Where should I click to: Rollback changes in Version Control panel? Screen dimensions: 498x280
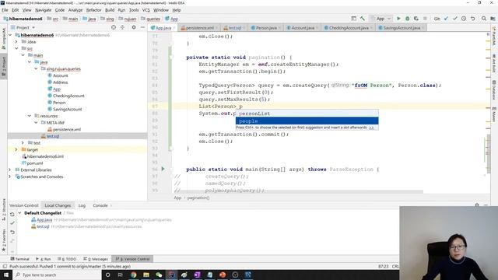(x=12, y=232)
